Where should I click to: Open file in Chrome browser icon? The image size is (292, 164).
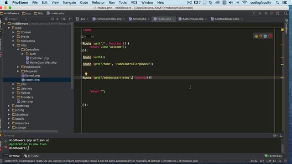tap(256, 36)
